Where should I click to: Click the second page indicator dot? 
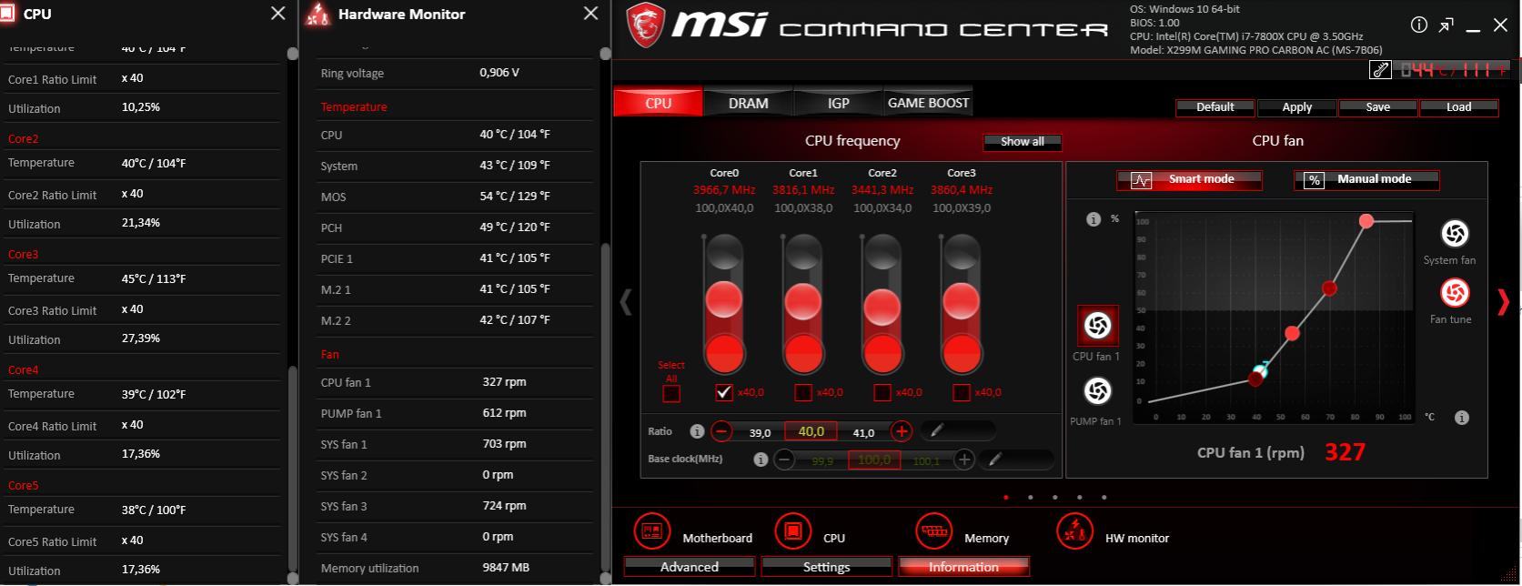point(1030,498)
